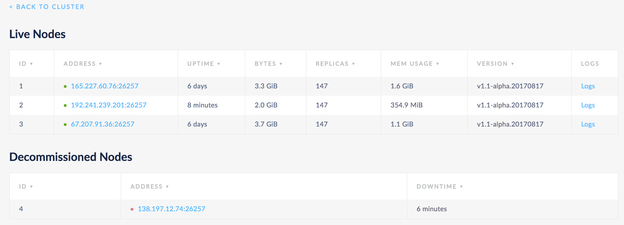Open node address 165.227.60.76:26257
The height and width of the screenshot is (225, 624).
(x=105, y=86)
